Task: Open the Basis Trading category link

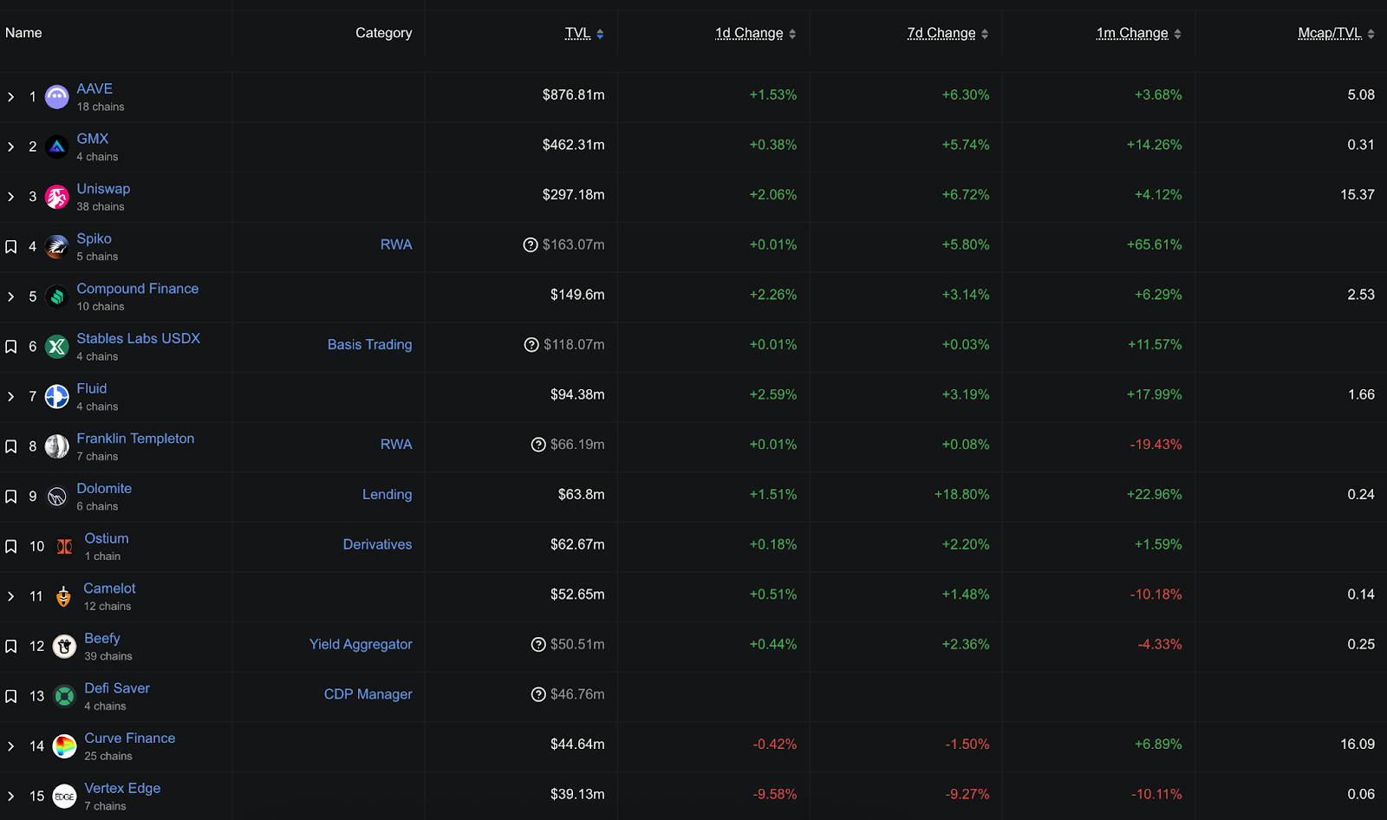Action: tap(370, 344)
